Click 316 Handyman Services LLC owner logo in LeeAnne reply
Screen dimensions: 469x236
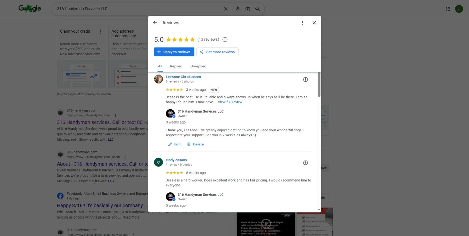click(x=170, y=114)
